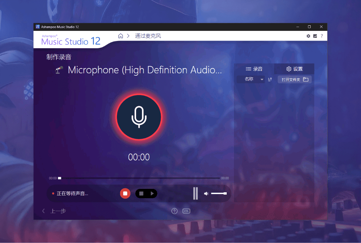Click the input level meter bars
This screenshot has width=361, height=243.
click(x=195, y=193)
